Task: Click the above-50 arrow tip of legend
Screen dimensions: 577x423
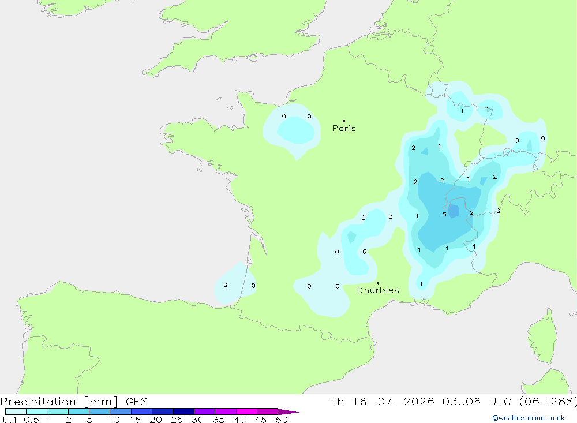Action: pos(289,412)
